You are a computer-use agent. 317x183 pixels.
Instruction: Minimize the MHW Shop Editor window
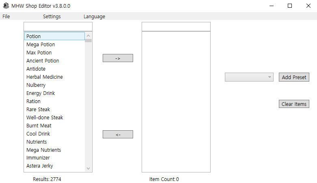pyautogui.click(x=272, y=6)
